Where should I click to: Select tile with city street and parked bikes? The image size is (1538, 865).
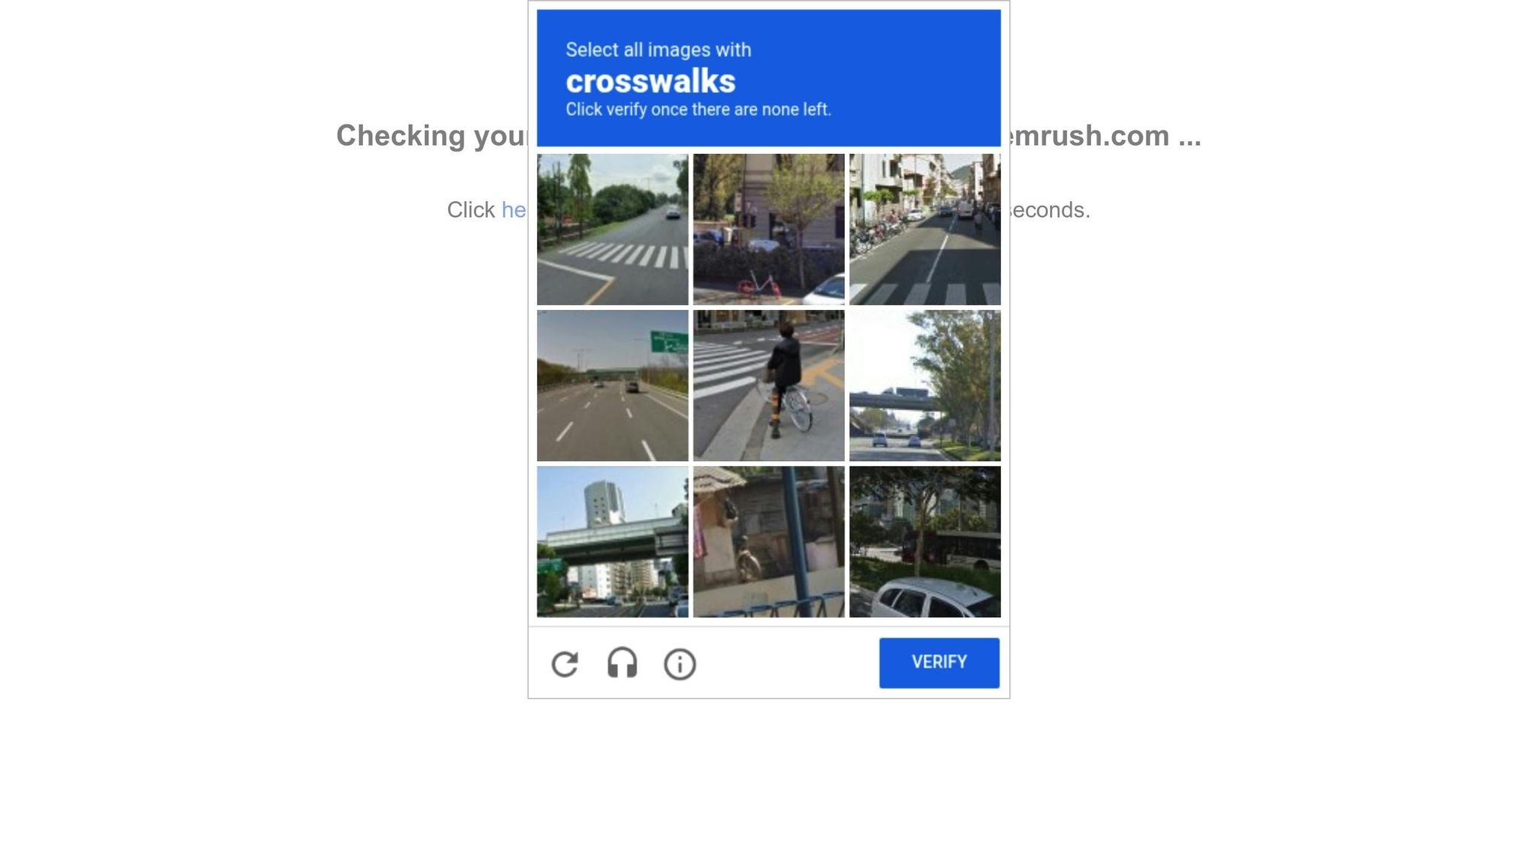(x=924, y=229)
